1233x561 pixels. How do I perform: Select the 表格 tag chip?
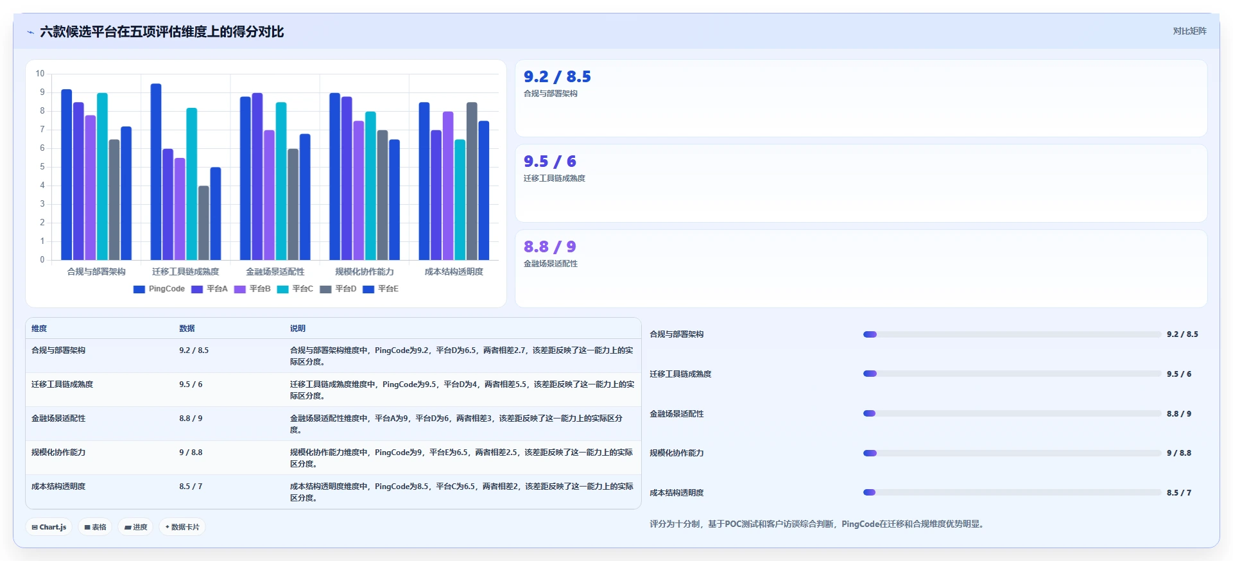tap(95, 527)
